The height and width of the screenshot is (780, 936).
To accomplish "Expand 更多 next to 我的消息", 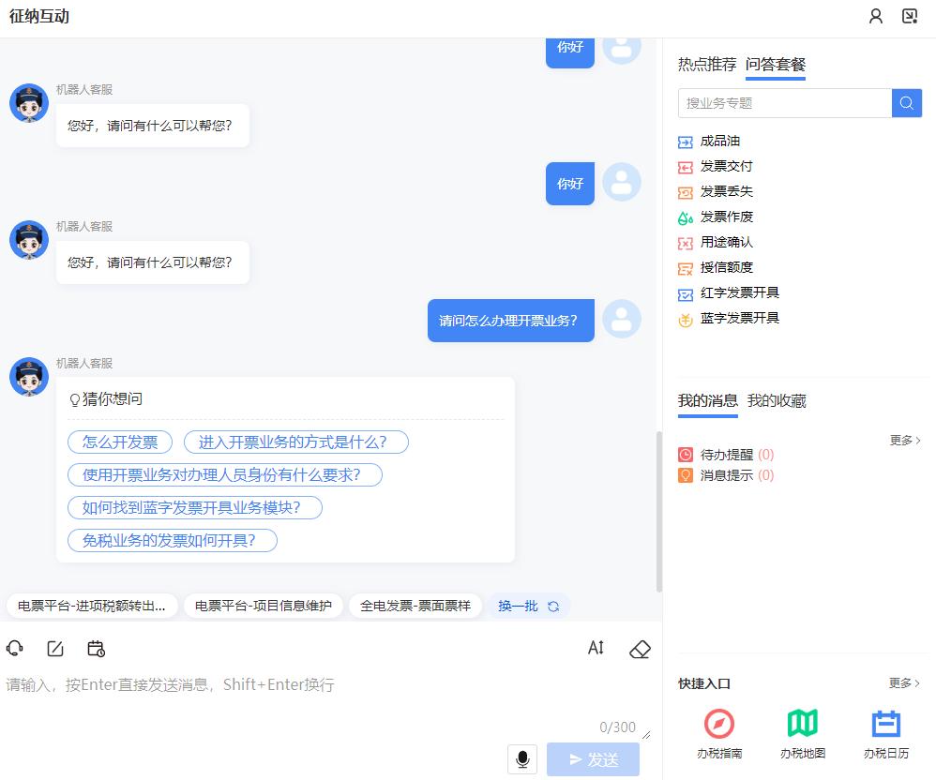I will coord(903,440).
